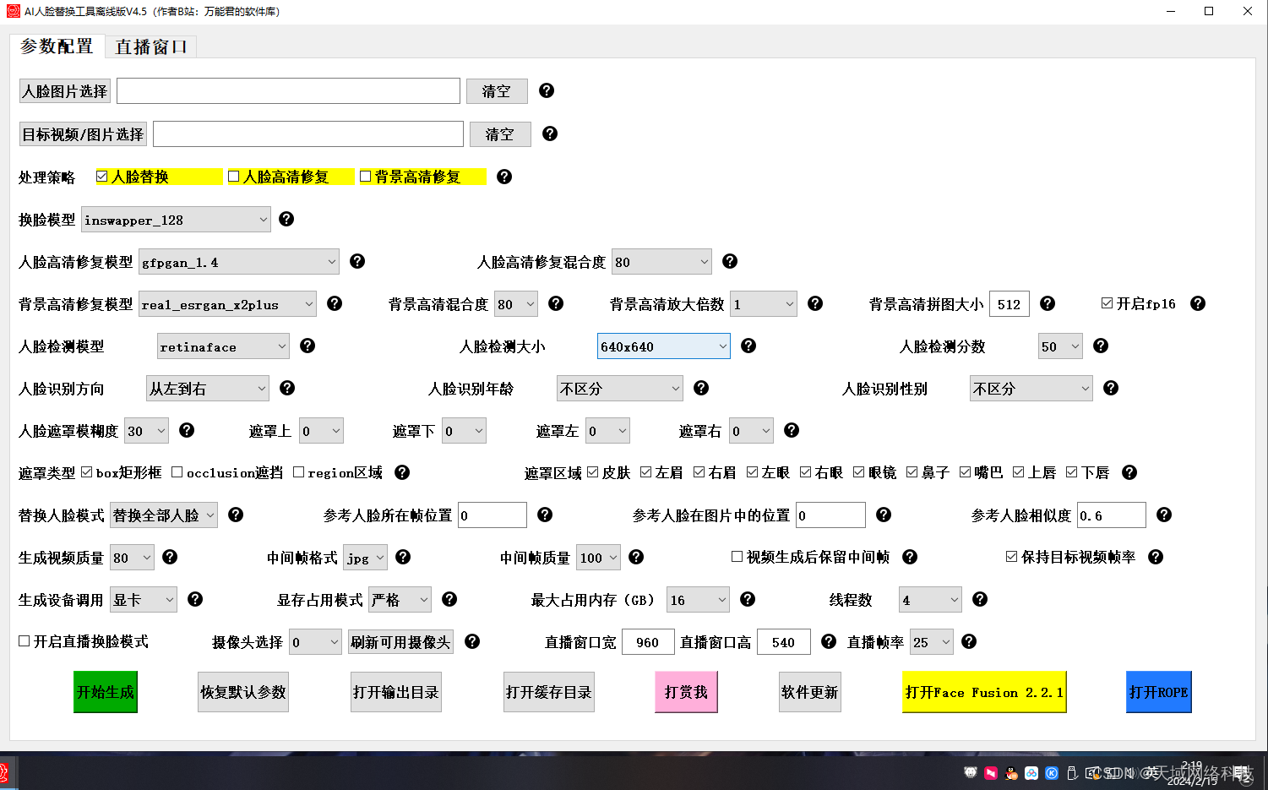Screen dimensions: 1268x790
Task: Click 恢复默认参数 button
Action: pos(243,692)
